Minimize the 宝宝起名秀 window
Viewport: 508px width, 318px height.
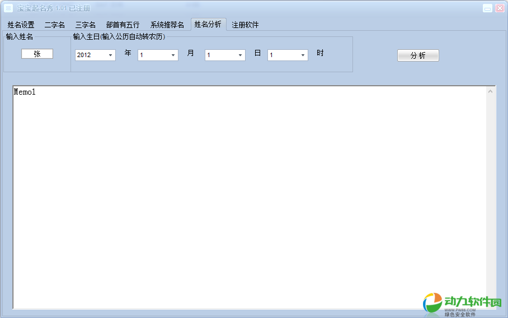pyautogui.click(x=488, y=8)
